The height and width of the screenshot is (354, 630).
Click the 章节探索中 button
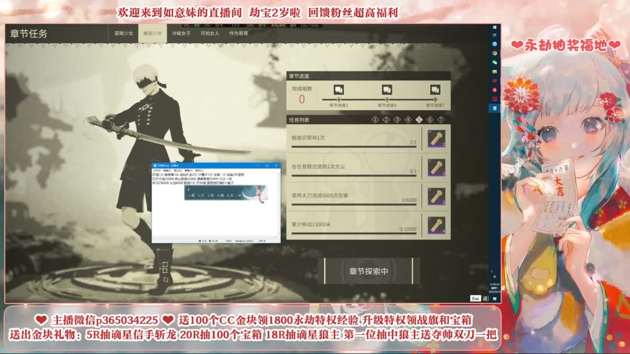click(369, 271)
